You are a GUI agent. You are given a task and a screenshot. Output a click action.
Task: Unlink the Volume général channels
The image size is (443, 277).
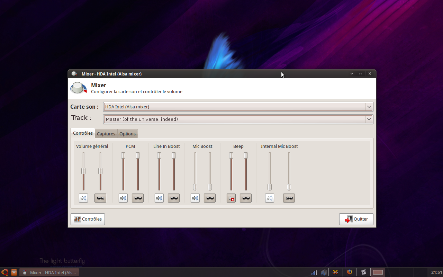(100, 198)
